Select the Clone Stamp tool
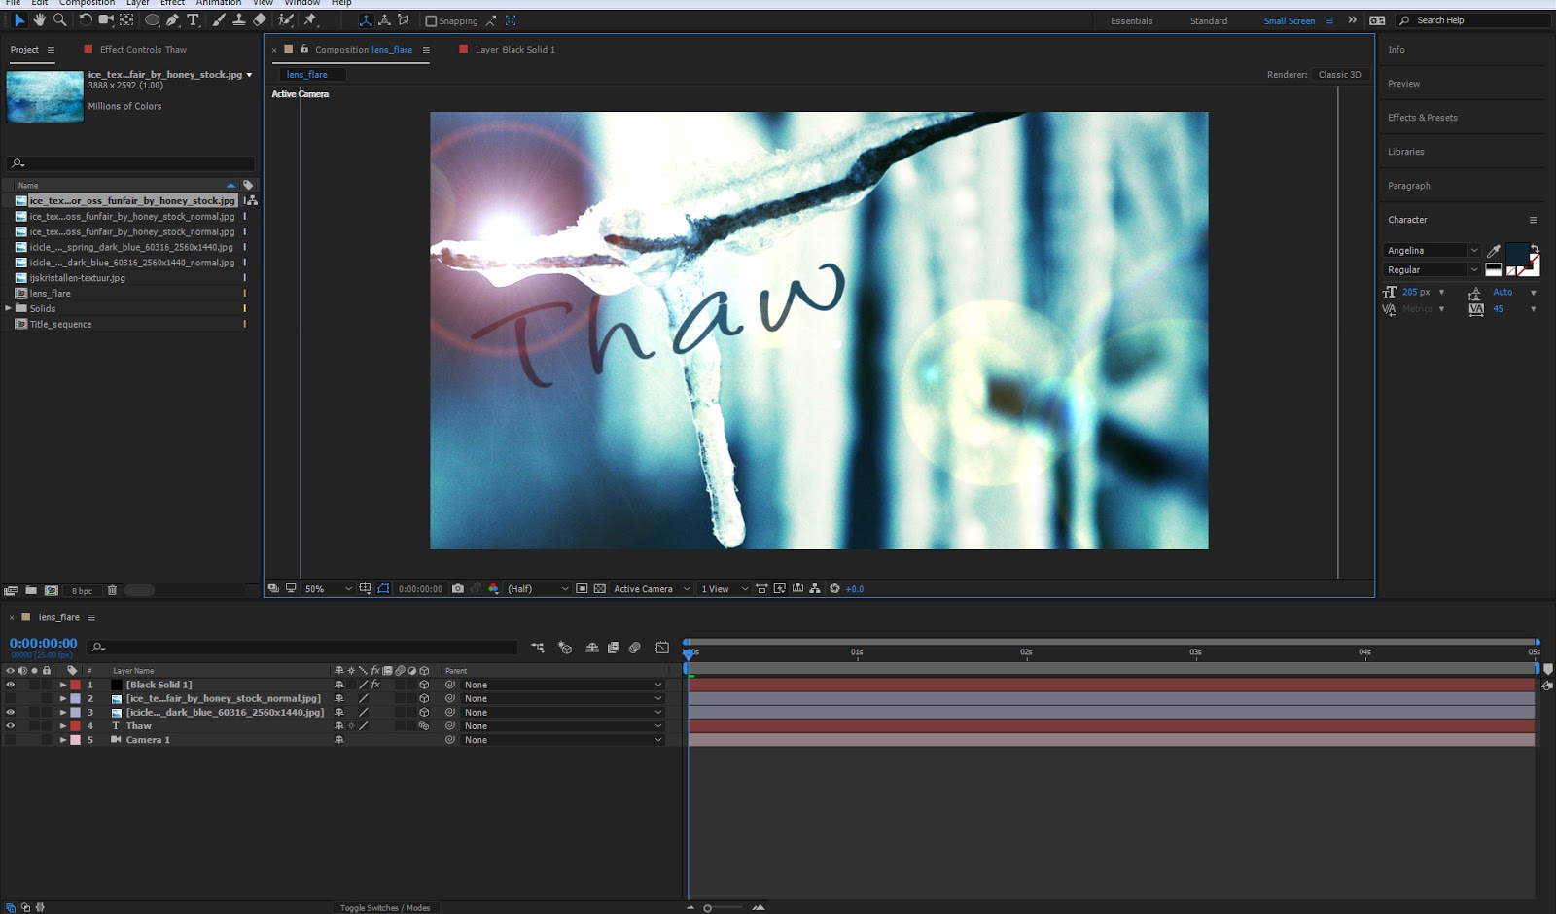The image size is (1556, 914). click(x=238, y=19)
